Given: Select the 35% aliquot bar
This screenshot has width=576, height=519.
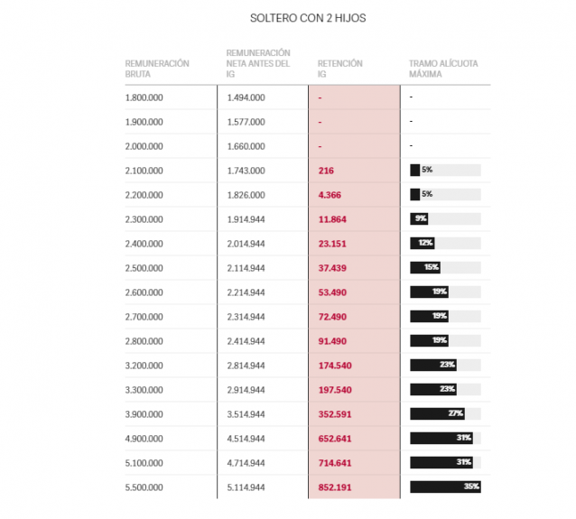Looking at the screenshot, I should point(445,487).
